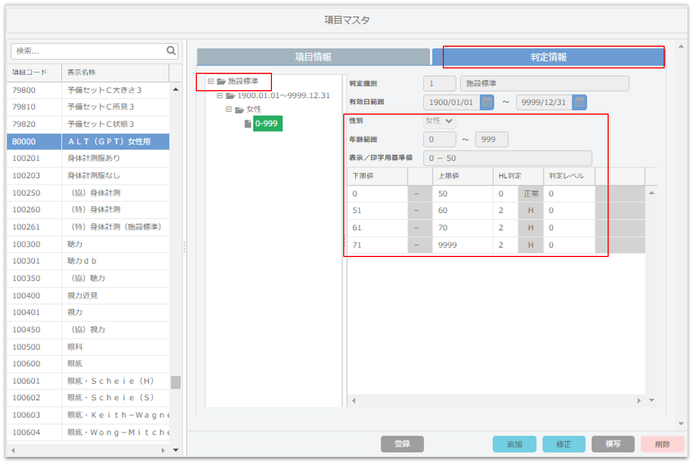Select row 100300 聴力
Screen dimensions: 693x464
(x=88, y=244)
